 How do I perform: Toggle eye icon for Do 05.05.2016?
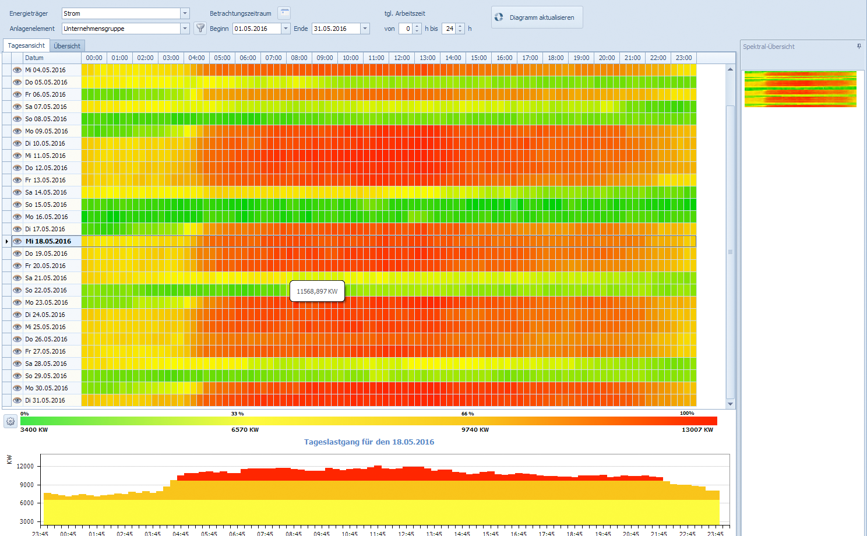[17, 82]
